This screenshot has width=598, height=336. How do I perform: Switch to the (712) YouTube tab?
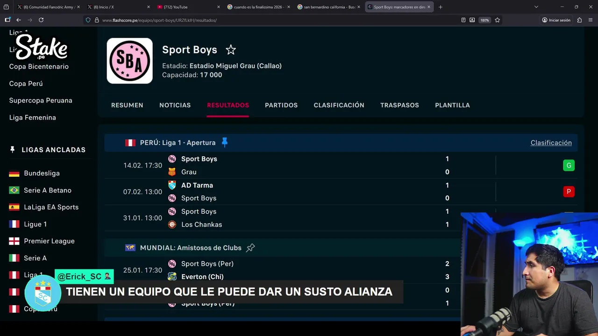point(189,7)
